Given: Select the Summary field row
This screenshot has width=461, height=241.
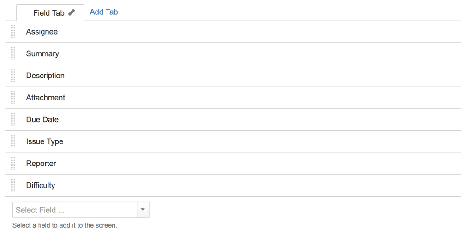Looking at the screenshot, I should pos(233,54).
